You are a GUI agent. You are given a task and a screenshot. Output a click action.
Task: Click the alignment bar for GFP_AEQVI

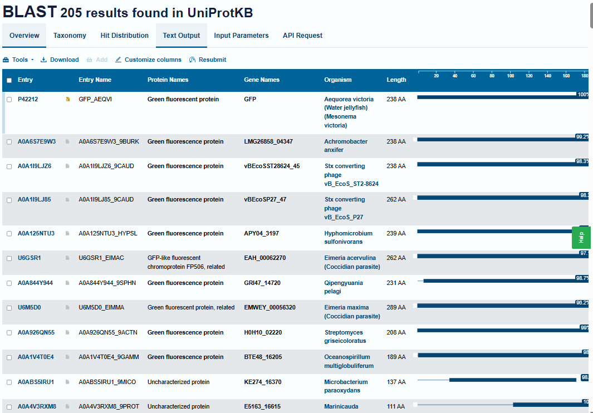(x=503, y=97)
